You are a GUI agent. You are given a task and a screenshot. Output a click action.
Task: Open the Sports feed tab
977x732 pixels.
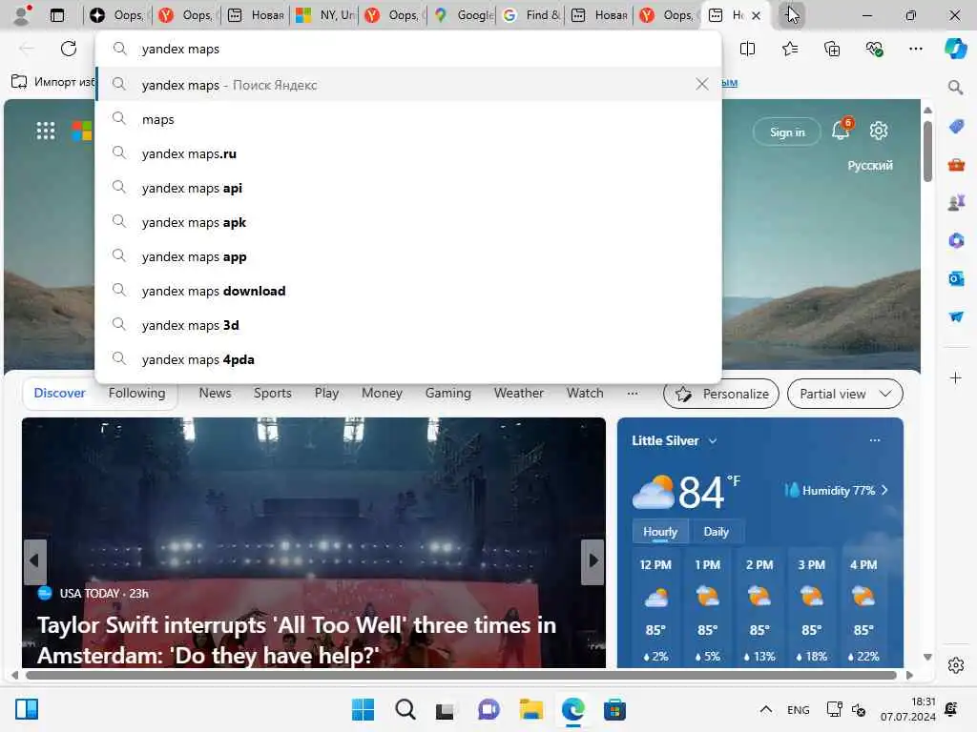coord(272,393)
